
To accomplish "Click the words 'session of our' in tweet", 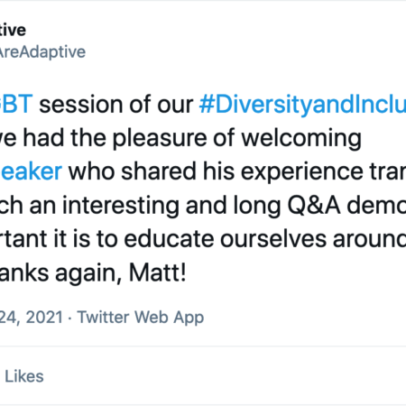I will [116, 105].
